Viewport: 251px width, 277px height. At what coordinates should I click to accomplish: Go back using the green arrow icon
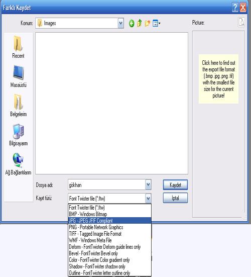tap(132, 23)
